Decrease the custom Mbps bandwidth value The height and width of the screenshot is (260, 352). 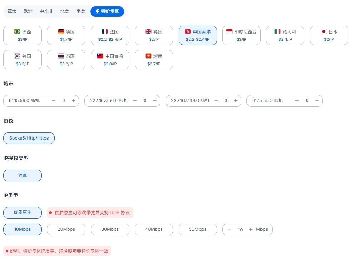pos(229,229)
